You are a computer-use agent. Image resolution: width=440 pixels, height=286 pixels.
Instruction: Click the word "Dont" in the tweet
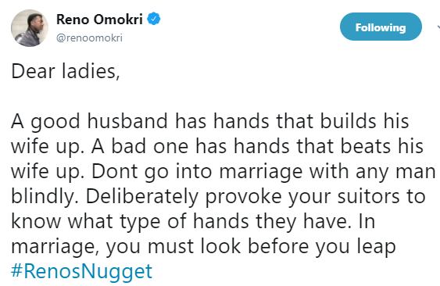(114, 171)
